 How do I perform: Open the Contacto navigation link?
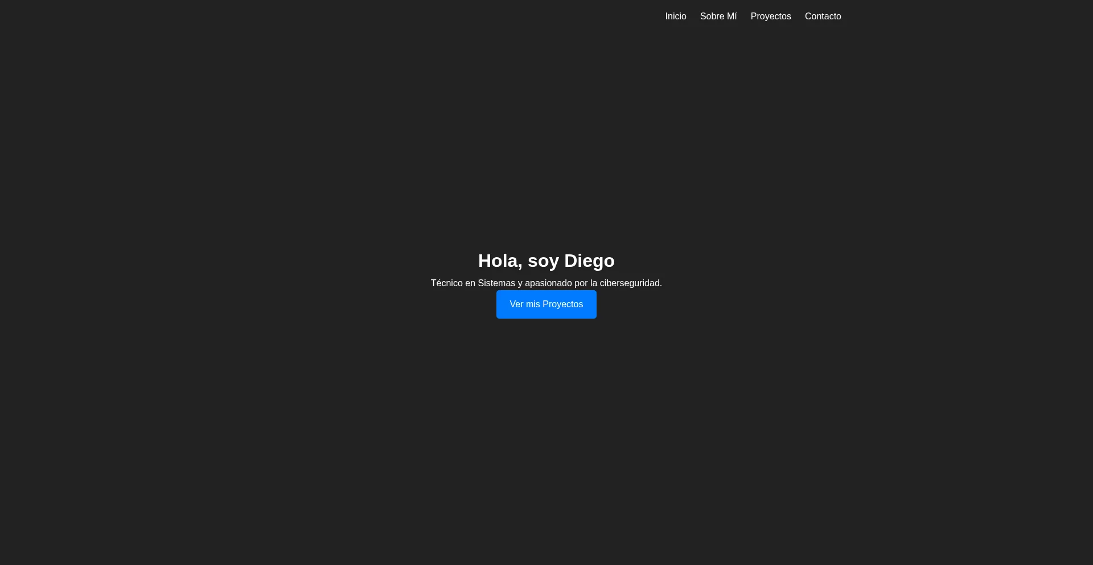[823, 17]
